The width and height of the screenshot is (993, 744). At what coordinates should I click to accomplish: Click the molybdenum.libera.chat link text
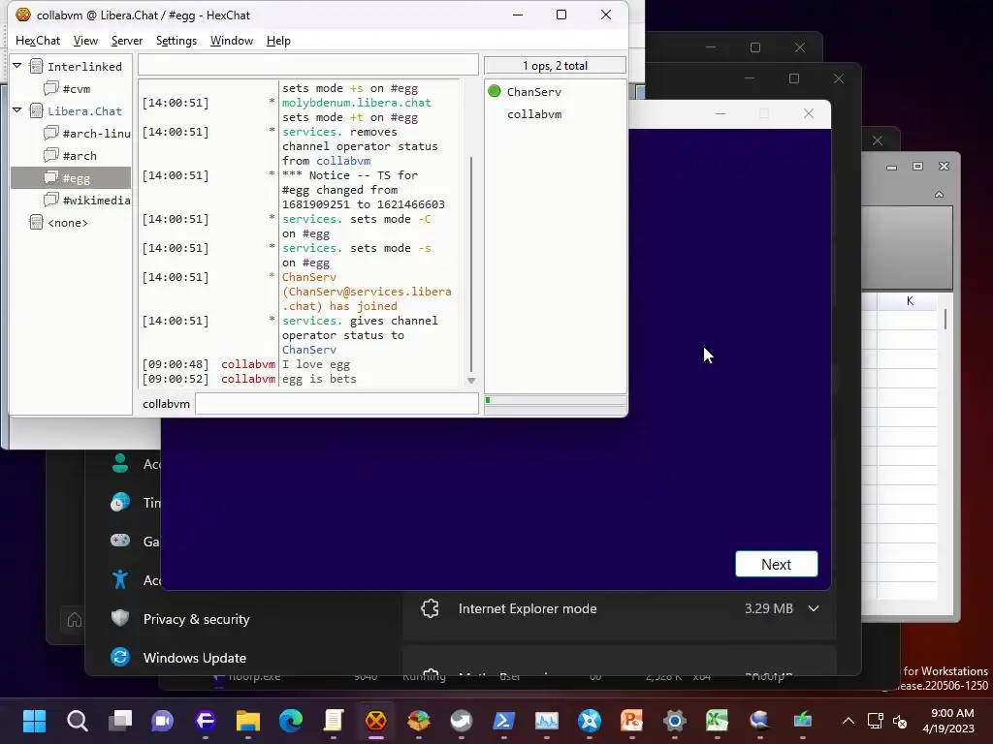pyautogui.click(x=357, y=103)
